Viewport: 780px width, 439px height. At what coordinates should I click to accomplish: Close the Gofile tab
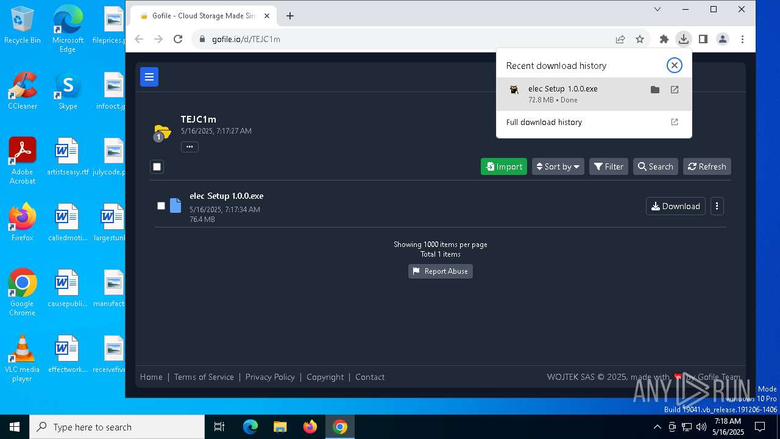pos(267,16)
